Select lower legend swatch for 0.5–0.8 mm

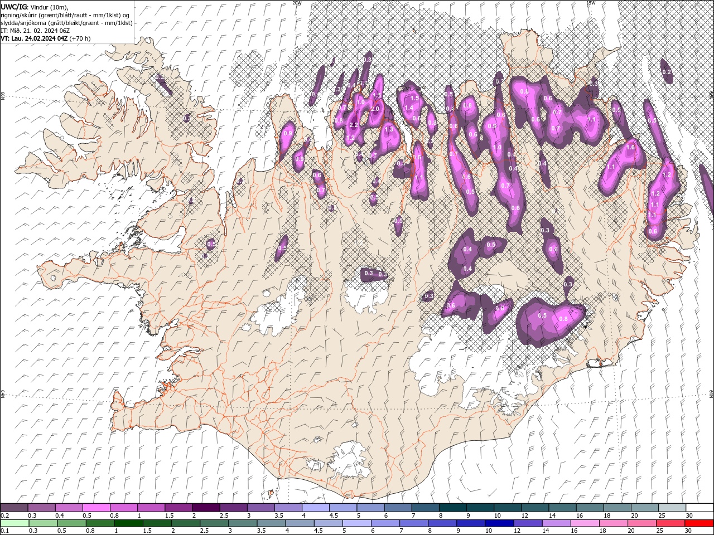pyautogui.click(x=71, y=523)
